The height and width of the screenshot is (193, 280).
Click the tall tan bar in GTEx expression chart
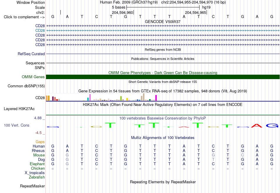[144, 97]
